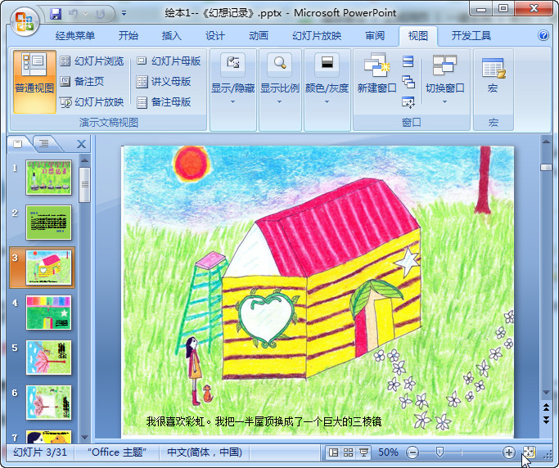The image size is (559, 468).
Task: Click the slide caption text about 彩虹
Action: [x=264, y=421]
